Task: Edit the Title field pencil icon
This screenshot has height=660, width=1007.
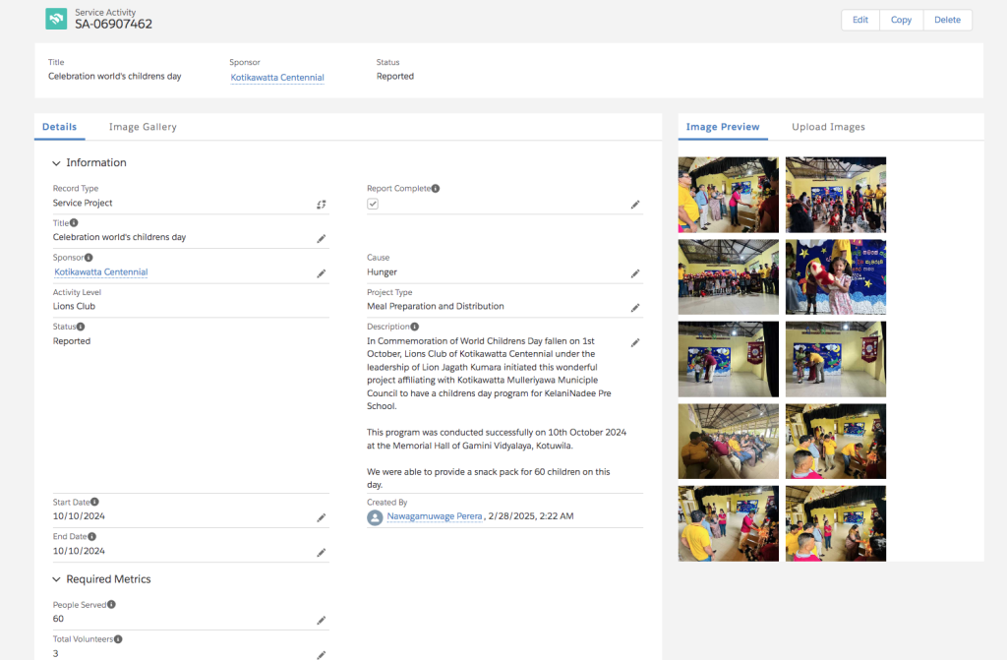Action: [322, 239]
